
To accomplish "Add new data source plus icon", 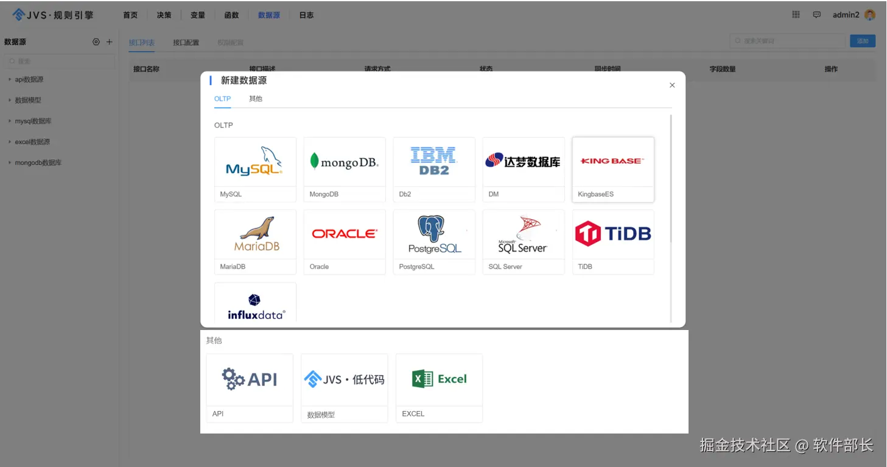I will 110,42.
